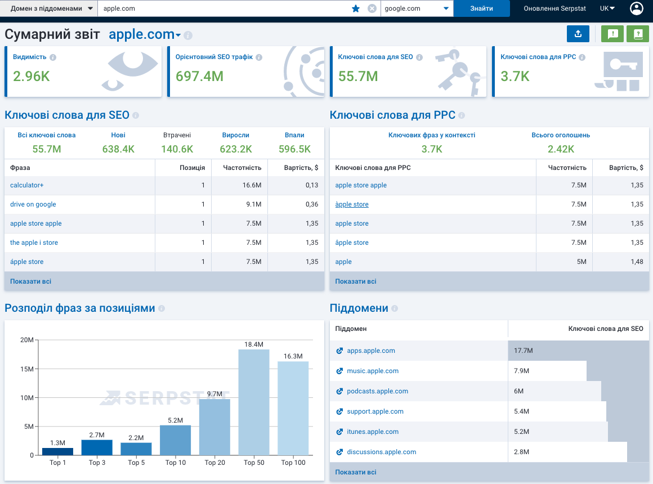653x484 pixels.
Task: Click info icon next to Видимість
Action: point(53,57)
